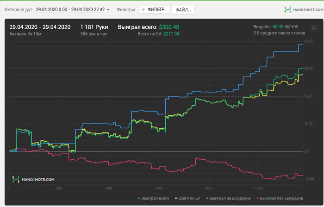This screenshot has width=324, height=207.
Task: Click the winrate value 50.49 бб/100
Action: click(286, 27)
